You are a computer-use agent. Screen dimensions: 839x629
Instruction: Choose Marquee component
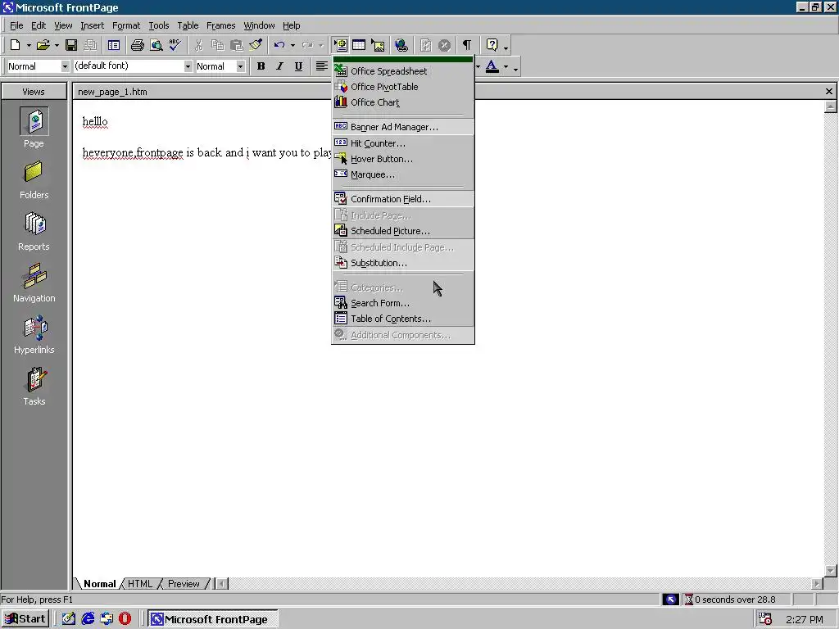(x=403, y=174)
